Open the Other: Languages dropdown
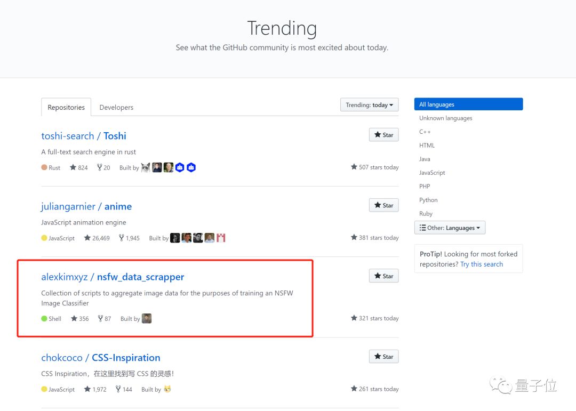 point(450,228)
